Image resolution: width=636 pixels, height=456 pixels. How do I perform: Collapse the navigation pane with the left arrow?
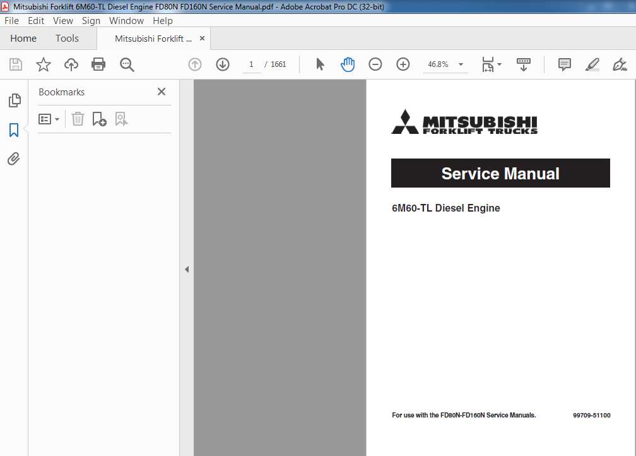pos(187,269)
